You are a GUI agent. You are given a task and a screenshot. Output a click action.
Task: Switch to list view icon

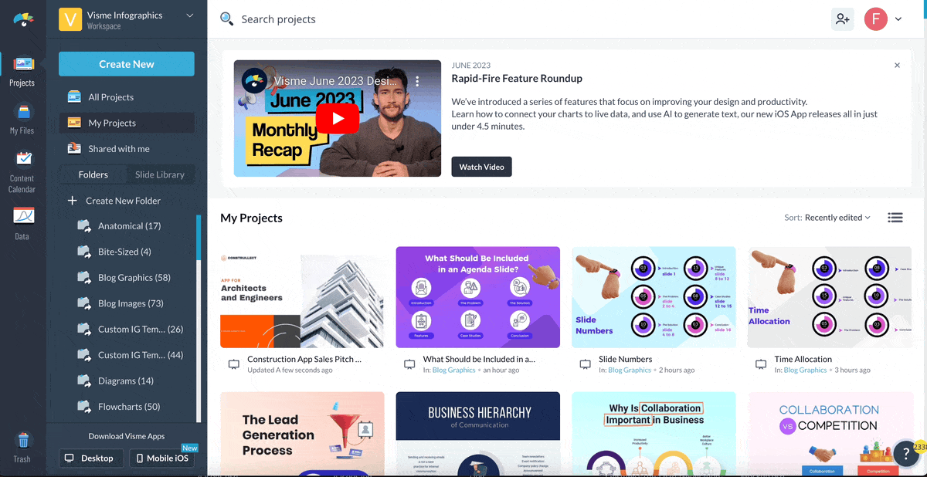click(895, 218)
